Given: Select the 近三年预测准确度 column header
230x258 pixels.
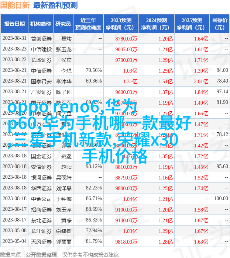Looking at the screenshot, I should tap(88, 24).
